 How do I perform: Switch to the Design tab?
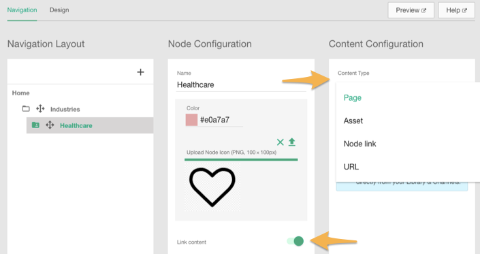coord(59,10)
